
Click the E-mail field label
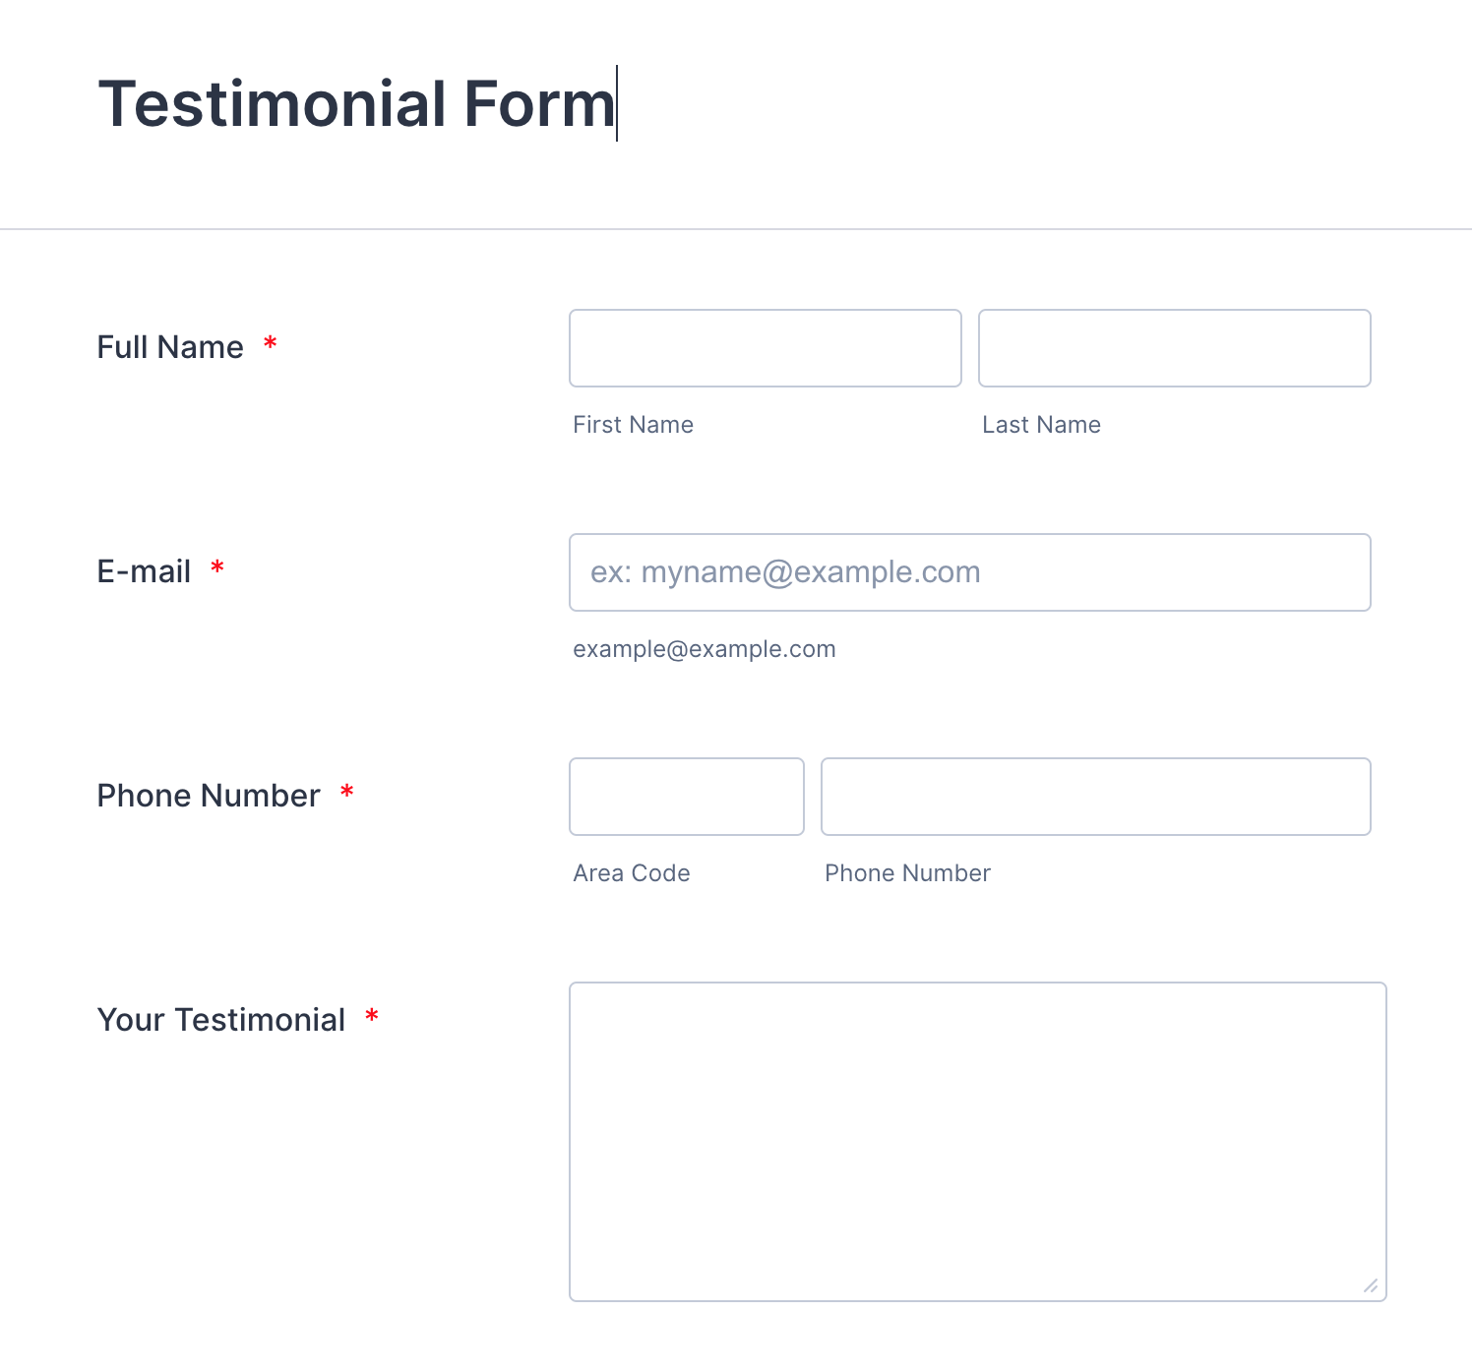coord(144,571)
